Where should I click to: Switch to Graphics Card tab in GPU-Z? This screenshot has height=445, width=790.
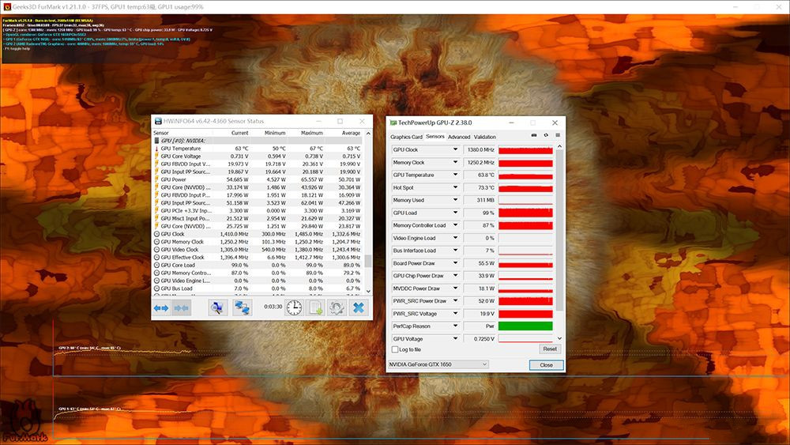pos(406,137)
